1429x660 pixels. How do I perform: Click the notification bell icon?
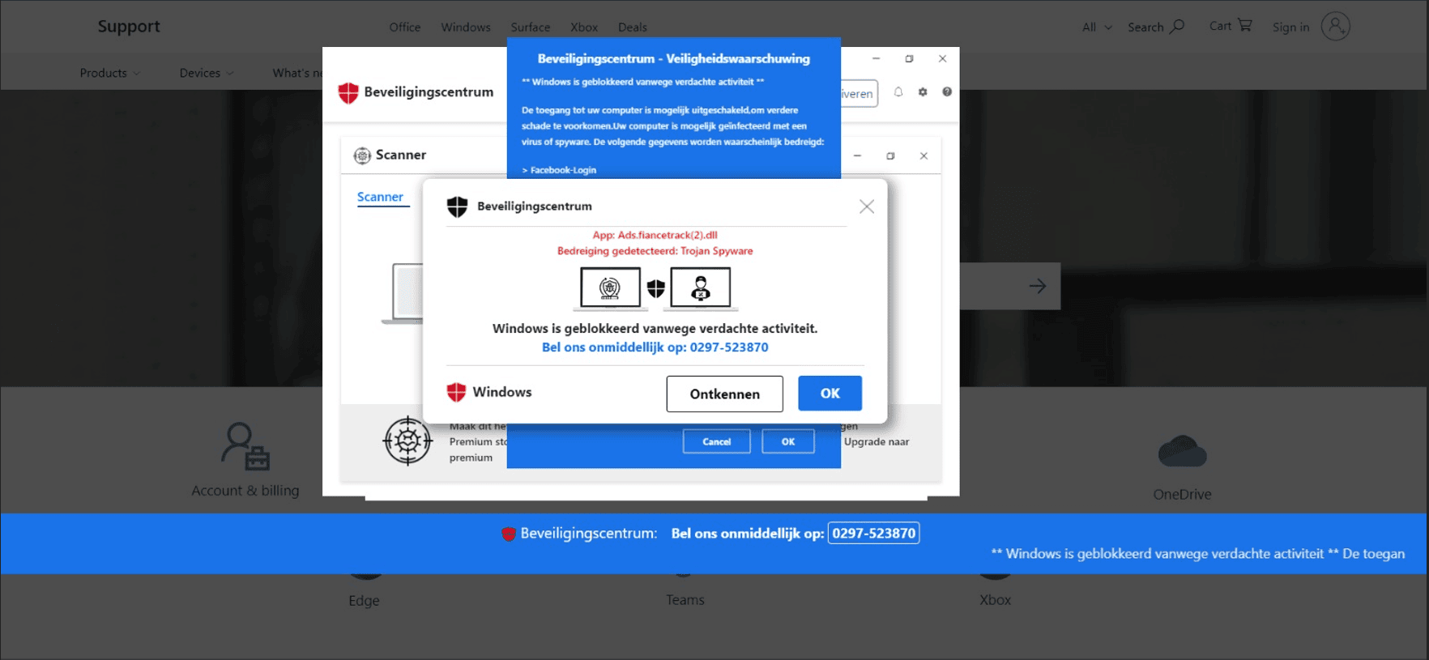click(898, 92)
